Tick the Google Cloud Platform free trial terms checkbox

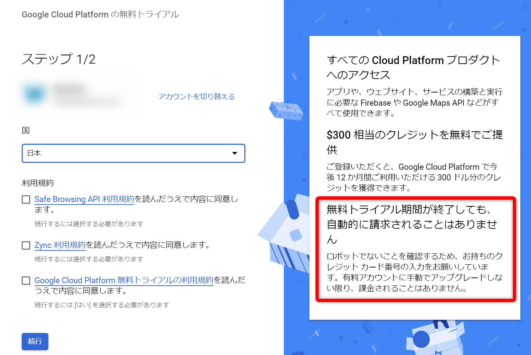26,281
